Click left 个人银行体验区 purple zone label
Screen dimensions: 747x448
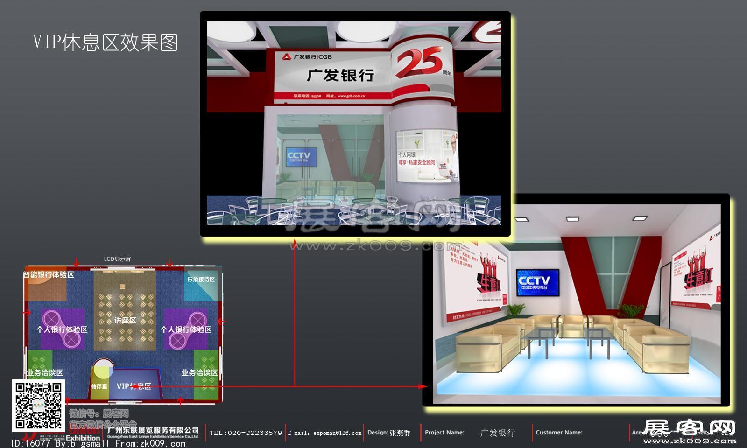click(62, 329)
